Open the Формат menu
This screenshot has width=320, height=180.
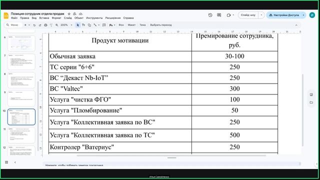point(56,18)
